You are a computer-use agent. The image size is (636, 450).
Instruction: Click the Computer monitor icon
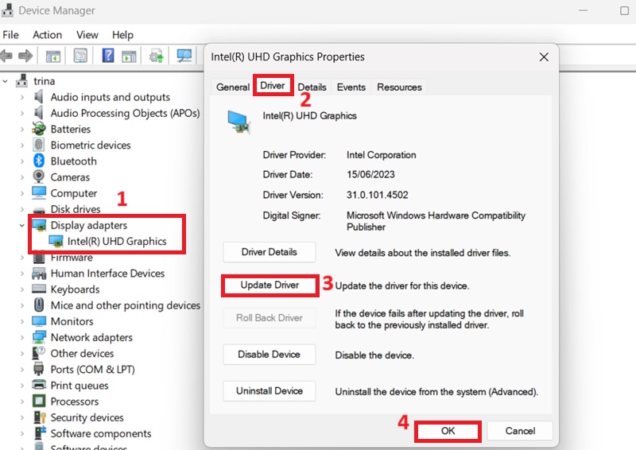39,192
